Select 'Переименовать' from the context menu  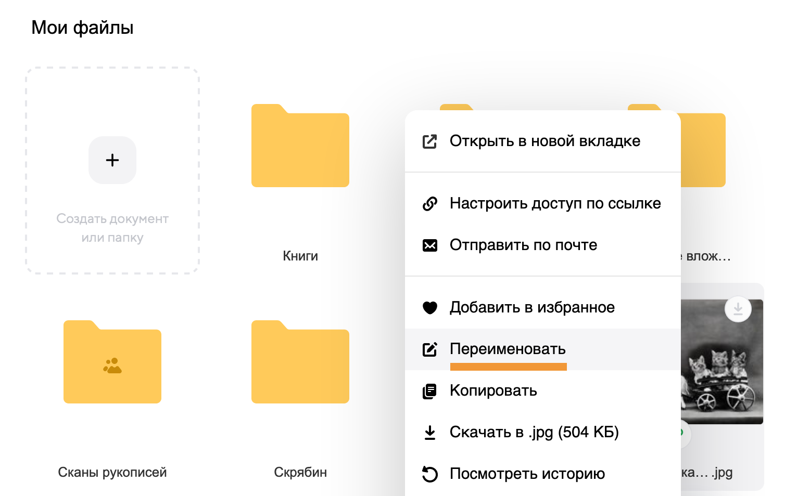[507, 349]
